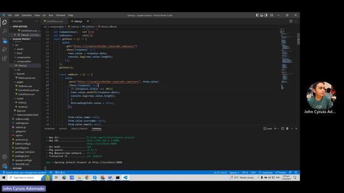Click the node terminal shell label

[x=268, y=129]
